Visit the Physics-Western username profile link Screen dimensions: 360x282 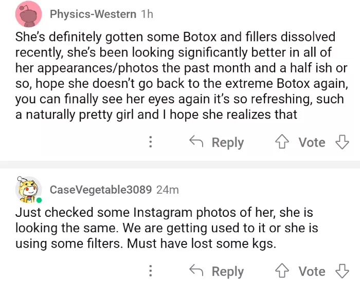point(93,14)
